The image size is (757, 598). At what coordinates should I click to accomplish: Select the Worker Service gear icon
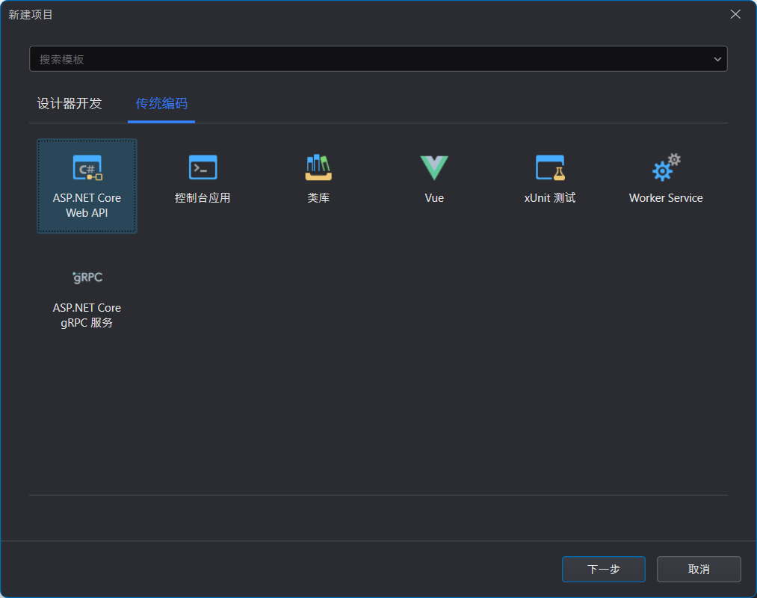click(x=667, y=167)
